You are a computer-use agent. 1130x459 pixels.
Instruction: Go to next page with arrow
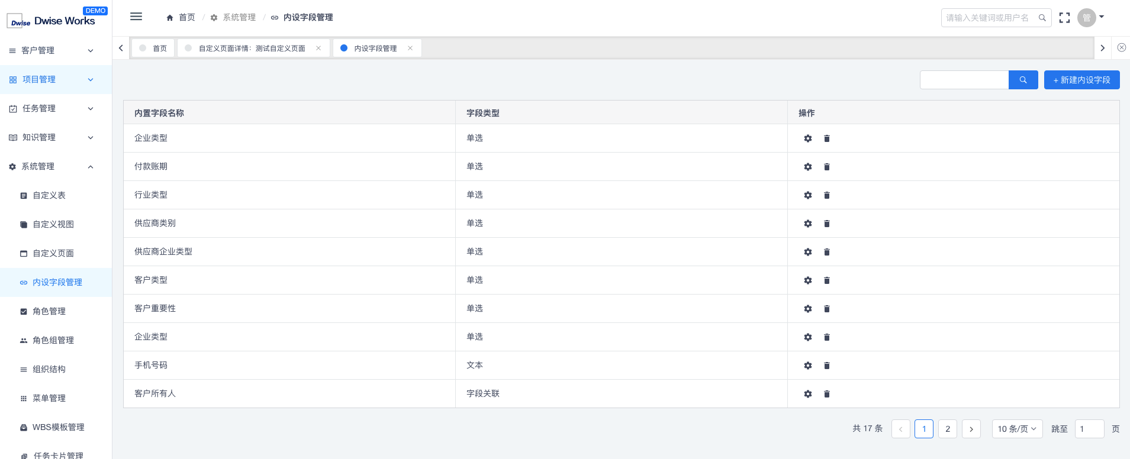971,429
